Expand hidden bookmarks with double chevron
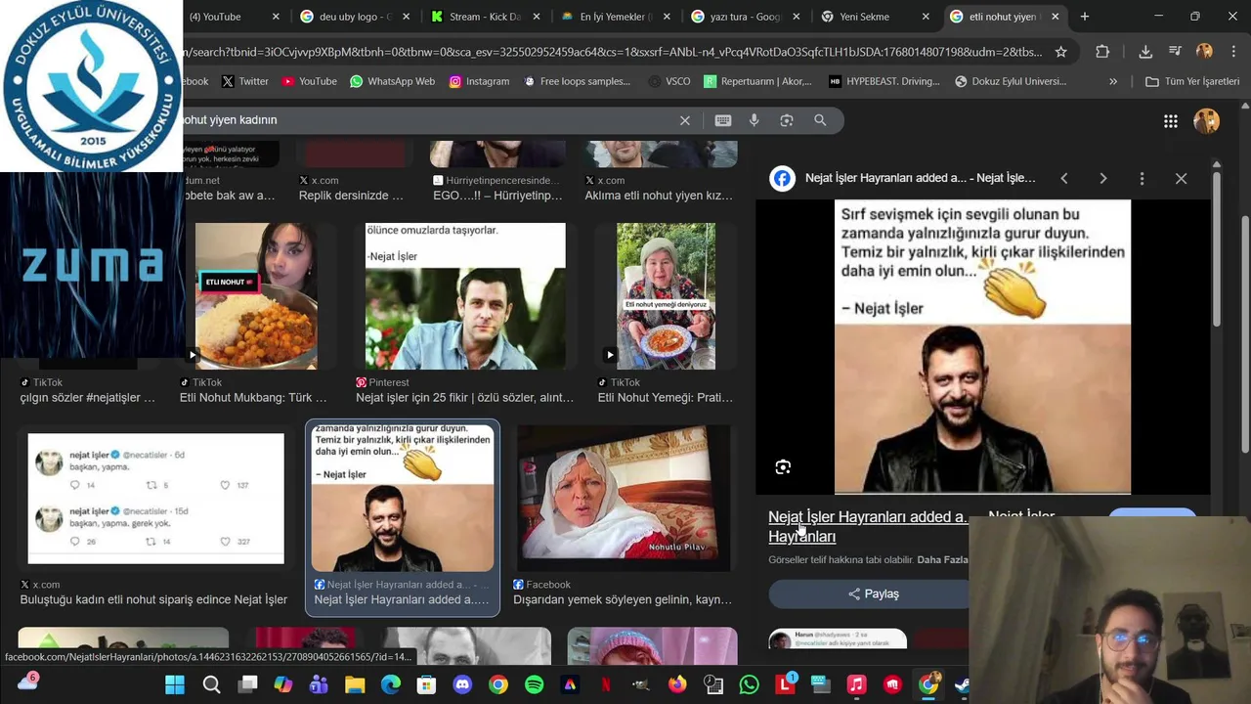 pos(1113,81)
